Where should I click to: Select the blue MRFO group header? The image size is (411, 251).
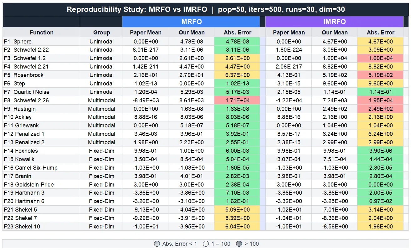pos(191,22)
